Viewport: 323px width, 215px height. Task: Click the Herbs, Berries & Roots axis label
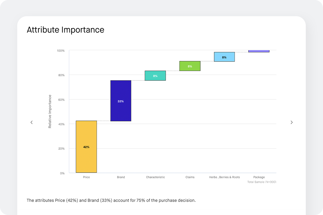point(224,177)
